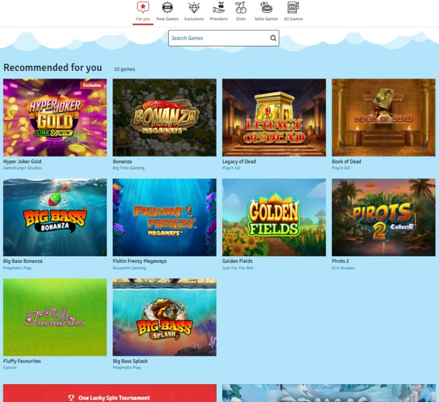Select the Legacy of Dead tile

click(x=274, y=117)
